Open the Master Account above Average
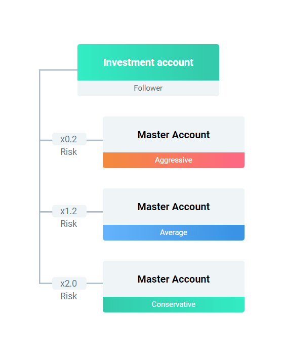Image resolution: width=283 pixels, height=356 pixels. pos(174,207)
